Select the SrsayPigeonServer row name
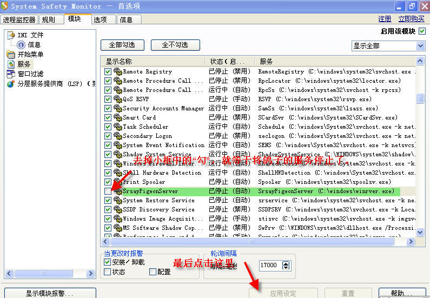 (150, 191)
